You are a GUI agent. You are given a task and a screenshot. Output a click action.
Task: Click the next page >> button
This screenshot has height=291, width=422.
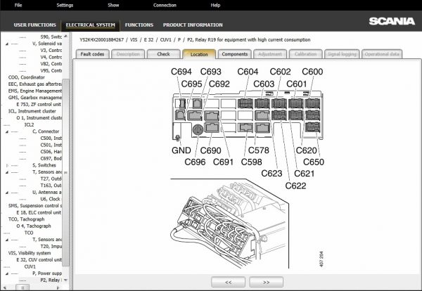click(266, 282)
